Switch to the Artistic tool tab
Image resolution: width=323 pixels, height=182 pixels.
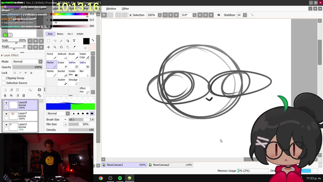point(80,34)
